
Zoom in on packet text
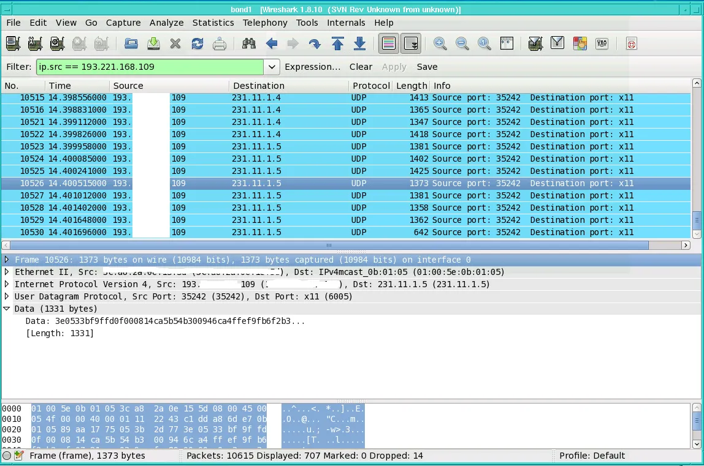pyautogui.click(x=440, y=43)
